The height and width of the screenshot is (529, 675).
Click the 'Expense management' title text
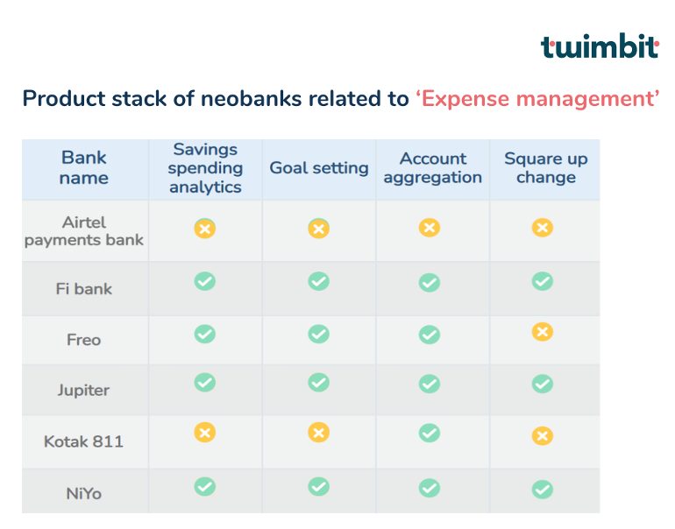click(537, 98)
